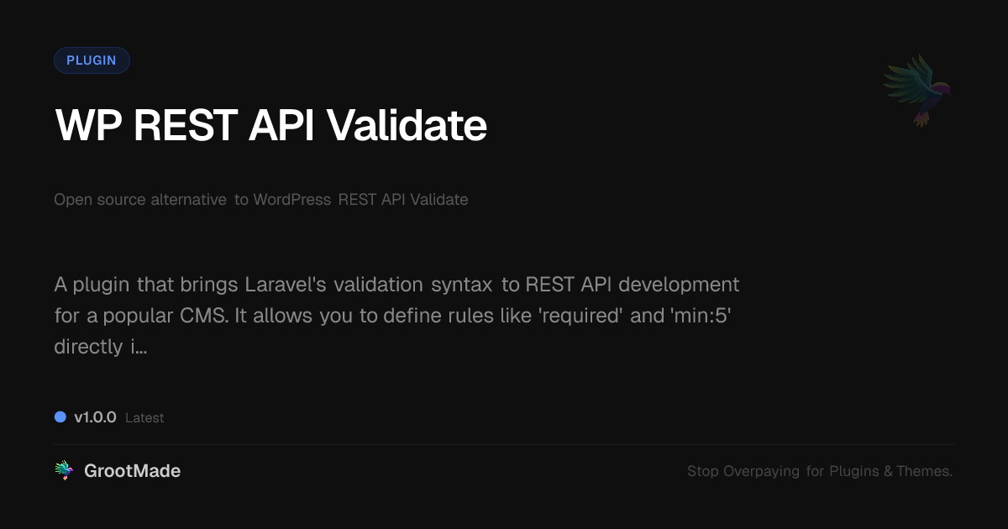Click the horizontal divider above the footer

click(504, 444)
